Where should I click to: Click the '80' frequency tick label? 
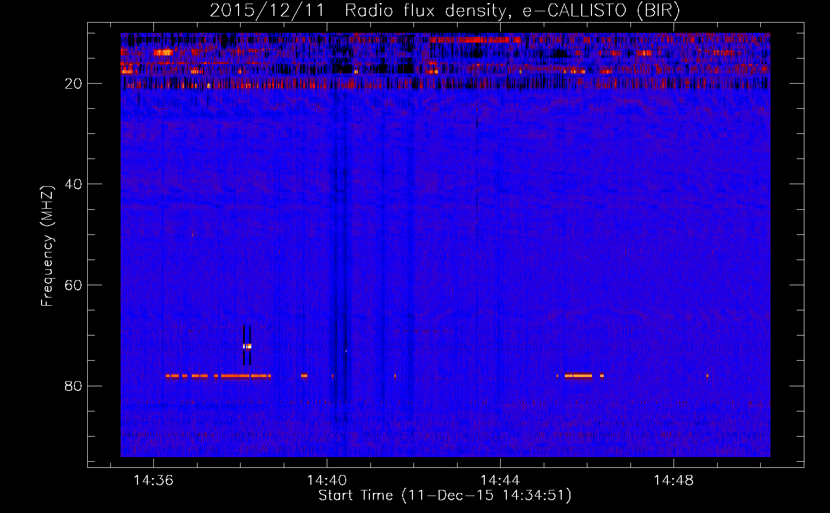point(73,386)
